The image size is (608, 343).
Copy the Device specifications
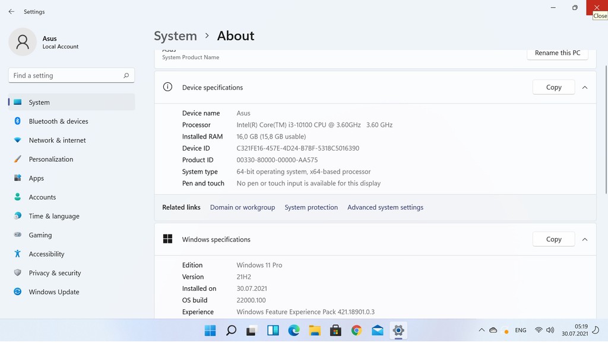coord(554,88)
